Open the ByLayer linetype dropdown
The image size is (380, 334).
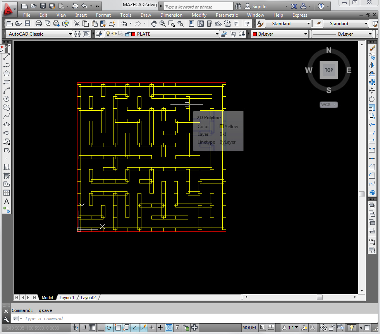[x=342, y=34]
